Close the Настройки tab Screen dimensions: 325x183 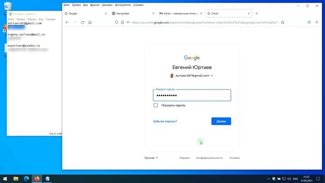click(153, 14)
